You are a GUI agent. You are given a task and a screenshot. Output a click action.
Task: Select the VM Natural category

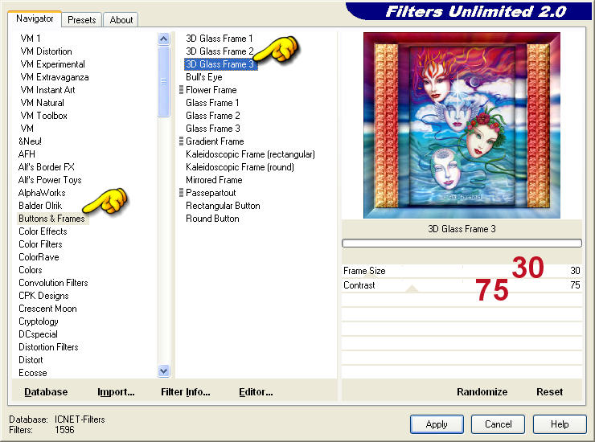(42, 103)
